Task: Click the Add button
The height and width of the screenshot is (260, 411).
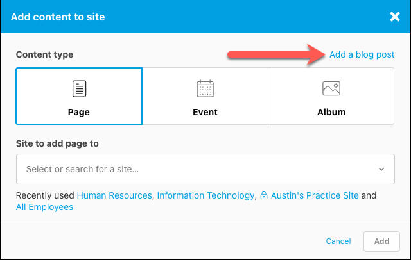Action: 381,241
